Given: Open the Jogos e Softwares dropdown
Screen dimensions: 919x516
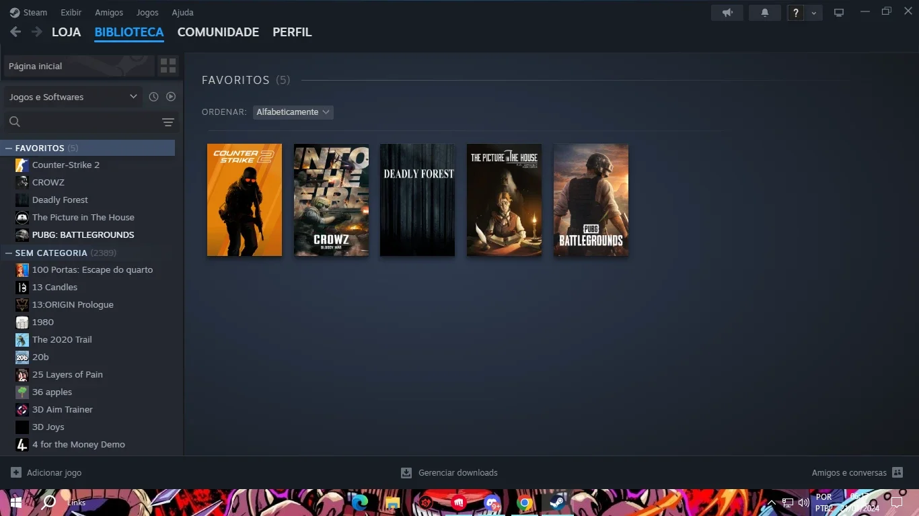Looking at the screenshot, I should click(73, 97).
